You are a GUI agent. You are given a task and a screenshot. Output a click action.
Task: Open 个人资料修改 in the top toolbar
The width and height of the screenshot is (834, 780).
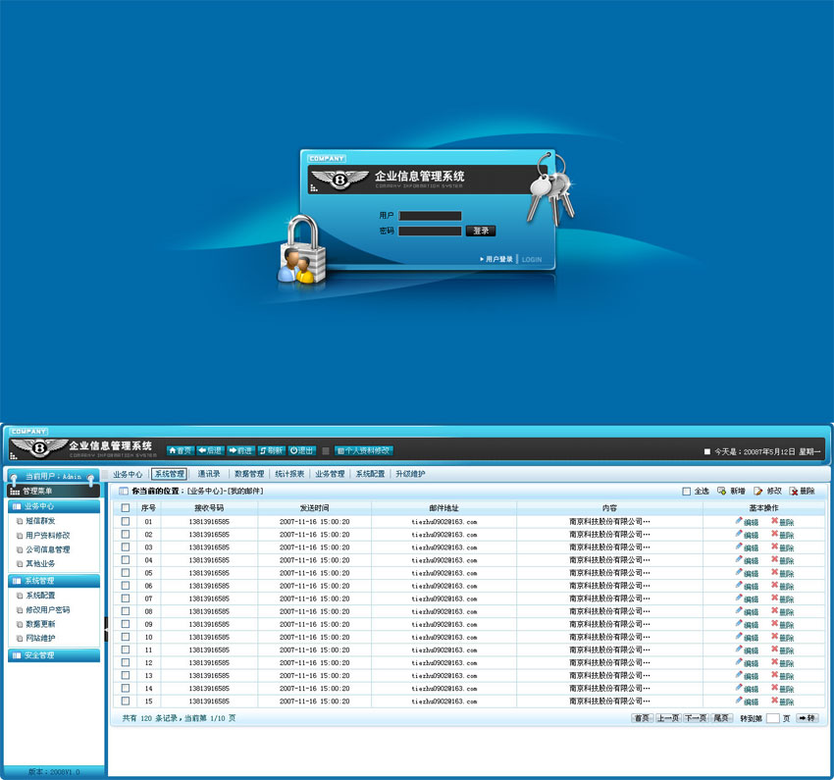(363, 450)
